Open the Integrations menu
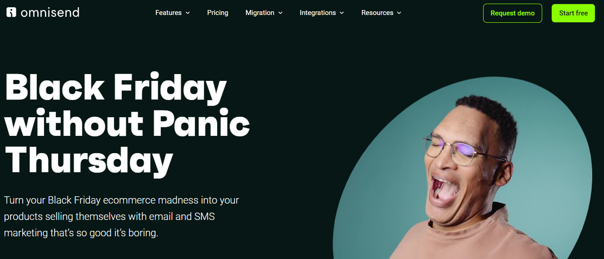This screenshot has height=259, width=604. point(318,13)
